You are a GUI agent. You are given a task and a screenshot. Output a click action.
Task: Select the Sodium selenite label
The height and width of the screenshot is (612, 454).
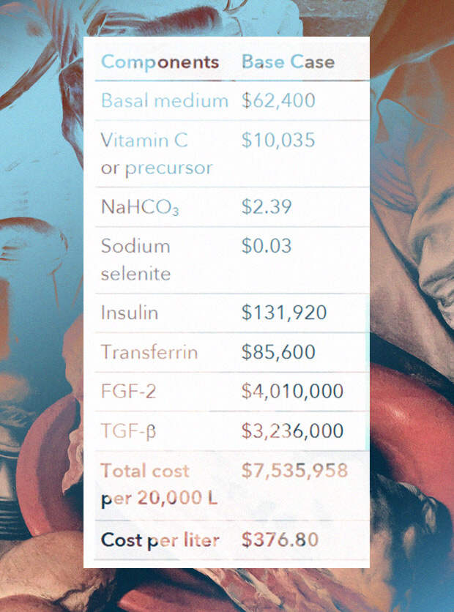click(135, 260)
